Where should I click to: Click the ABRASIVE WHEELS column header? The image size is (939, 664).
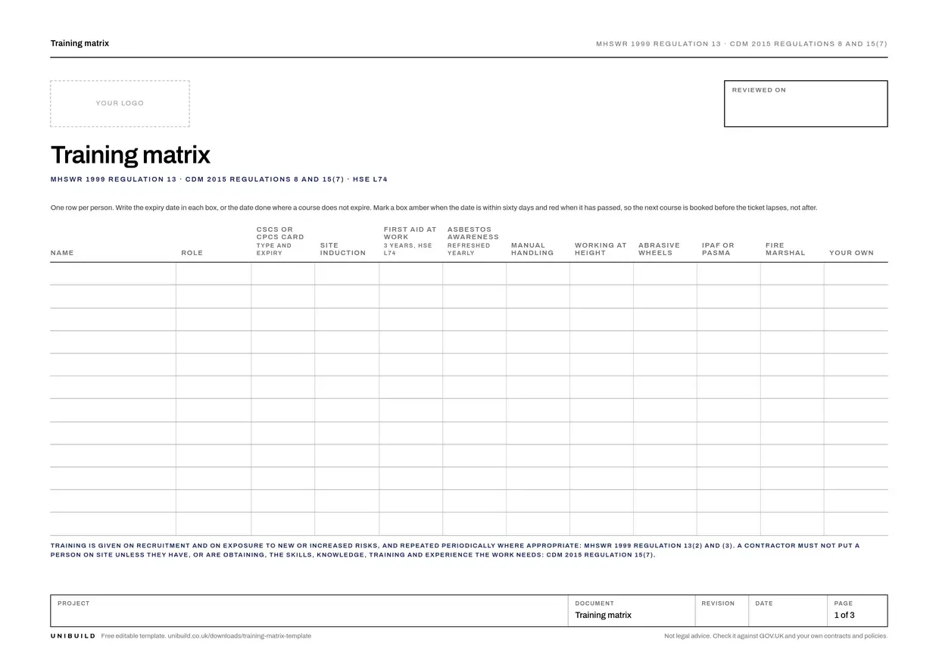(x=659, y=249)
